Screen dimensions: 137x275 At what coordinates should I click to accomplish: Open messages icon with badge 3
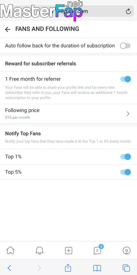(x=98, y=250)
